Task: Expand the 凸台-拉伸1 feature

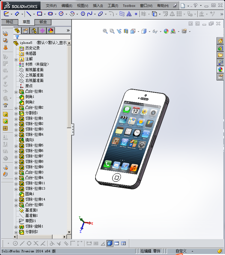Action: [16, 92]
